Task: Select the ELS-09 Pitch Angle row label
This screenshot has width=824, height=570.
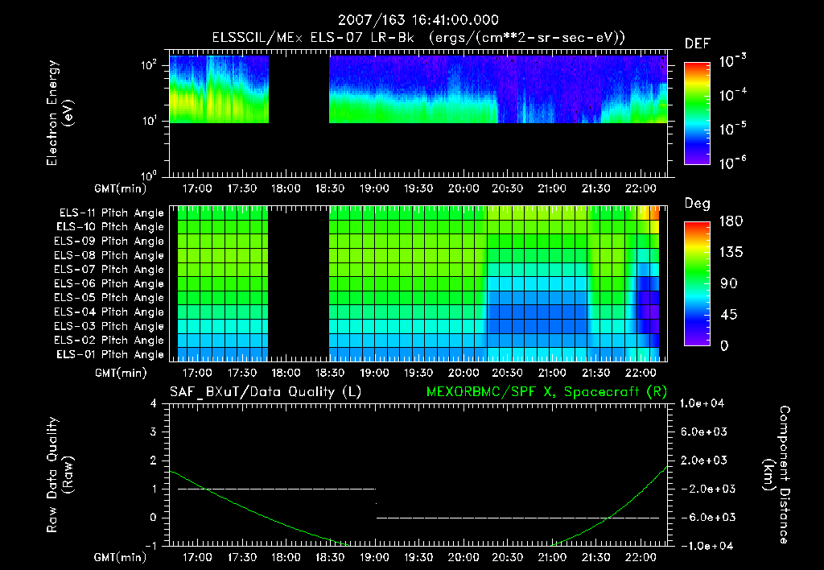Action: (109, 242)
